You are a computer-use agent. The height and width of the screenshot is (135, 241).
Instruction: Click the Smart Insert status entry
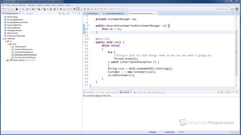point(169,132)
